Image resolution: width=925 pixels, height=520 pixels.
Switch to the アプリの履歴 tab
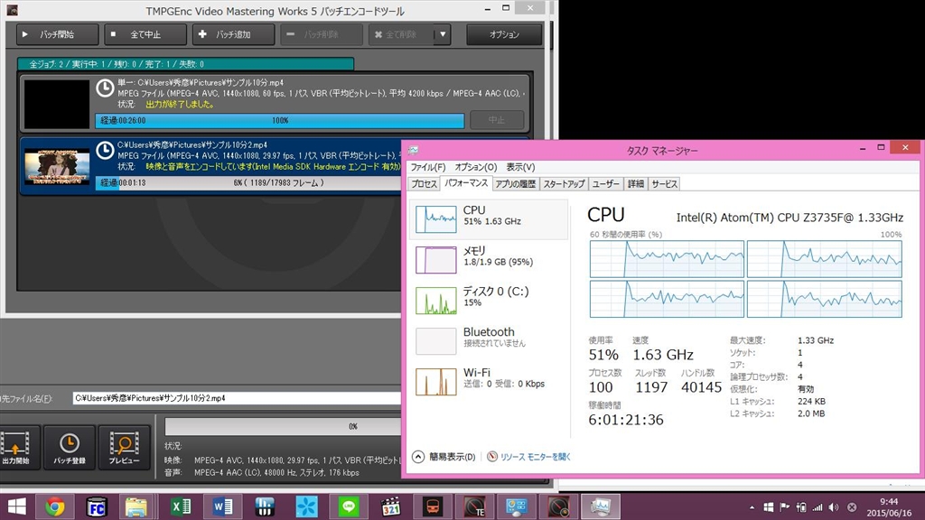pyautogui.click(x=515, y=184)
